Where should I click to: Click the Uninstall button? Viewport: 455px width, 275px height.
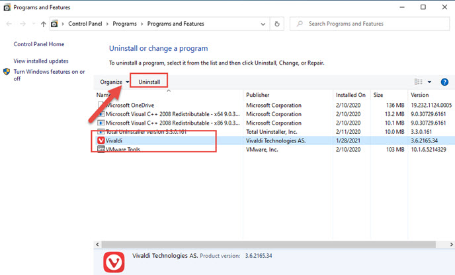point(149,82)
